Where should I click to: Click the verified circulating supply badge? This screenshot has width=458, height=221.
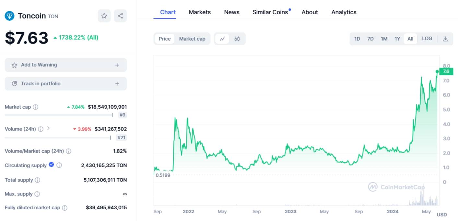click(x=51, y=165)
